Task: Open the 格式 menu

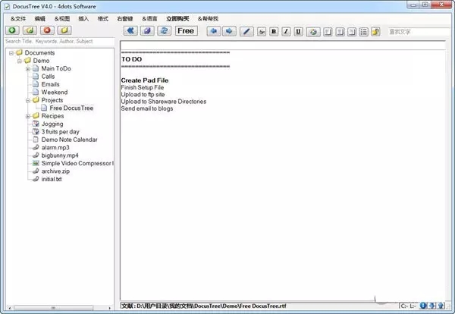Action: 104,18
